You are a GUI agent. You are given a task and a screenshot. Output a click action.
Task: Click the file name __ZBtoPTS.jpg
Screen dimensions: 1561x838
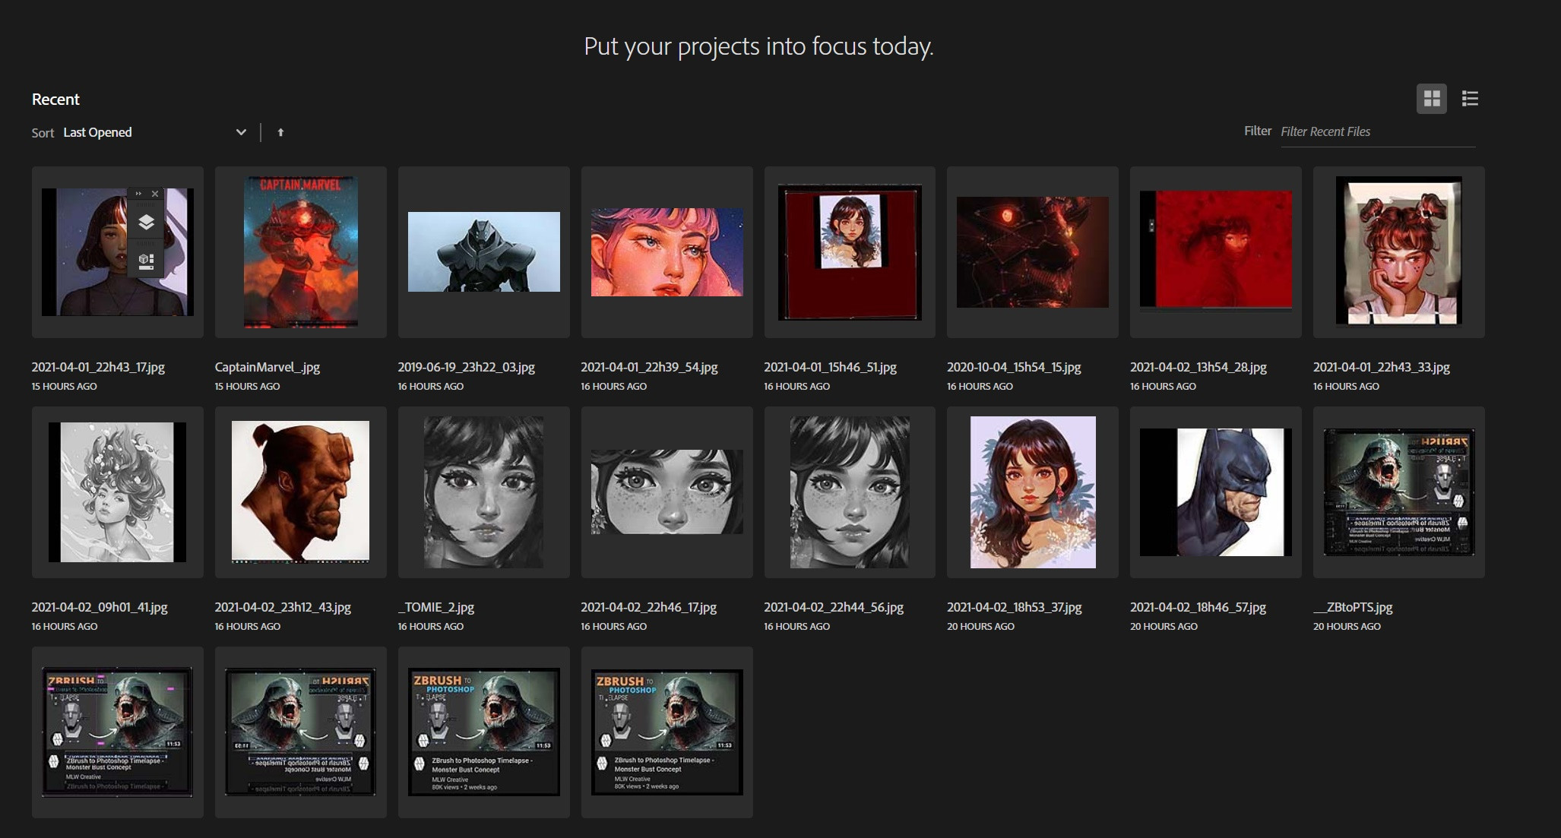(1353, 607)
